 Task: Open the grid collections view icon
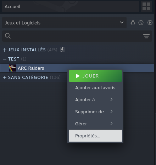(146, 6)
